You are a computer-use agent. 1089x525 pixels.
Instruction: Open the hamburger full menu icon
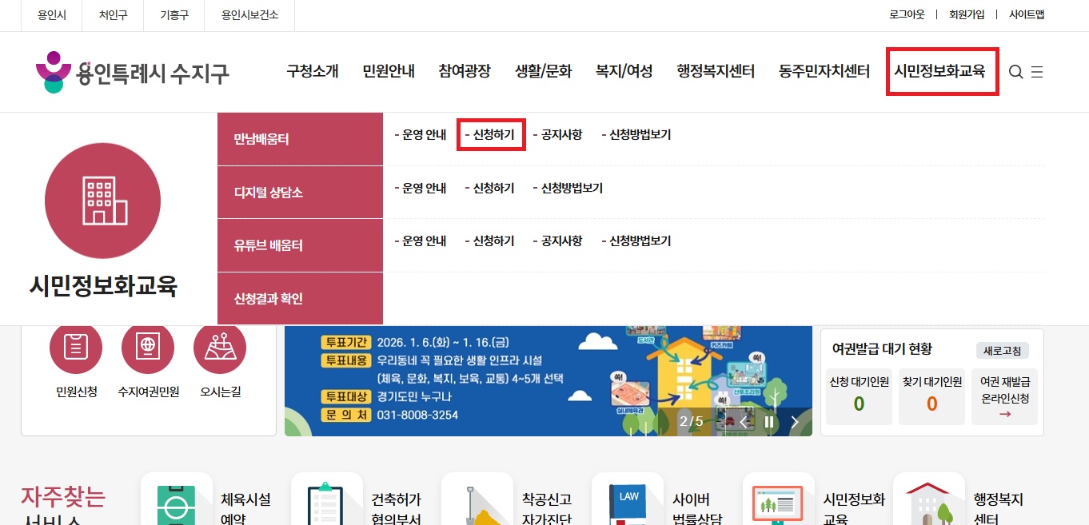1037,72
